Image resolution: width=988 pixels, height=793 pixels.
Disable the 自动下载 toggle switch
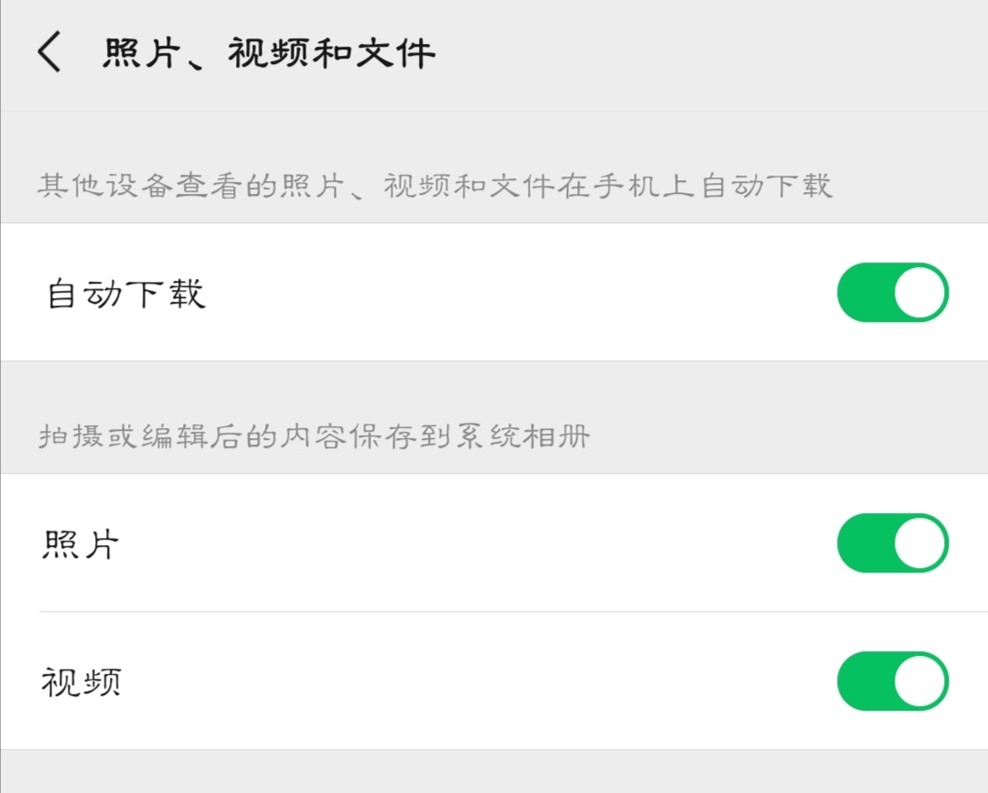click(x=892, y=292)
